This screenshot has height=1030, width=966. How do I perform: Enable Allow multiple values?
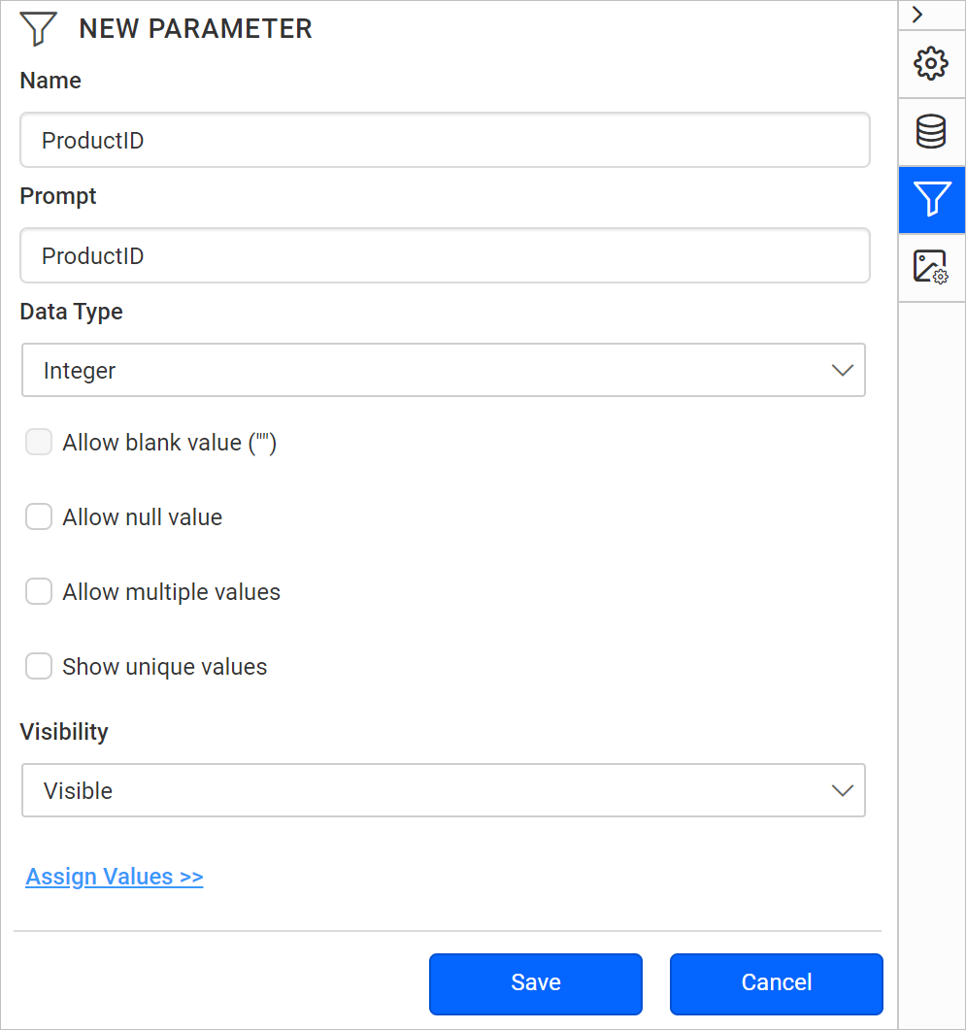[38, 591]
